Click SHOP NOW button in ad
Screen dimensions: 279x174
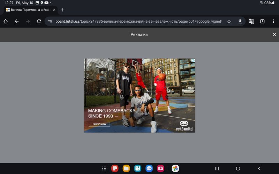[x=99, y=124]
